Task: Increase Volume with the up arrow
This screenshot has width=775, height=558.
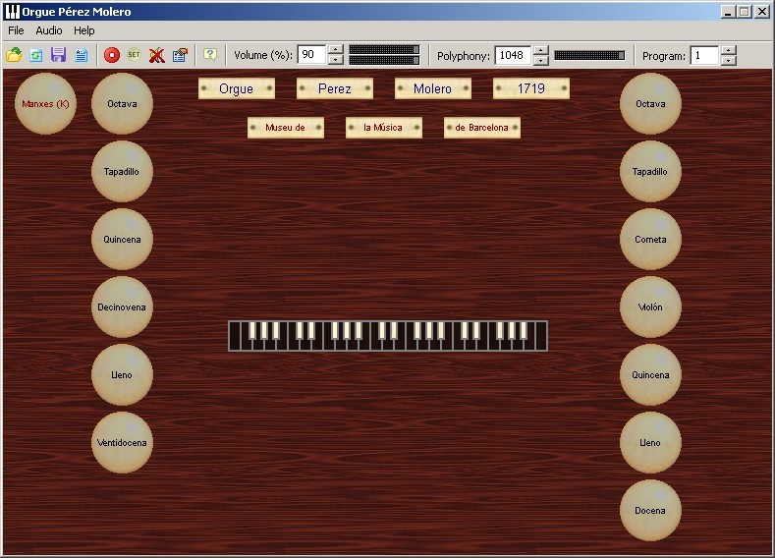Action: point(336,49)
